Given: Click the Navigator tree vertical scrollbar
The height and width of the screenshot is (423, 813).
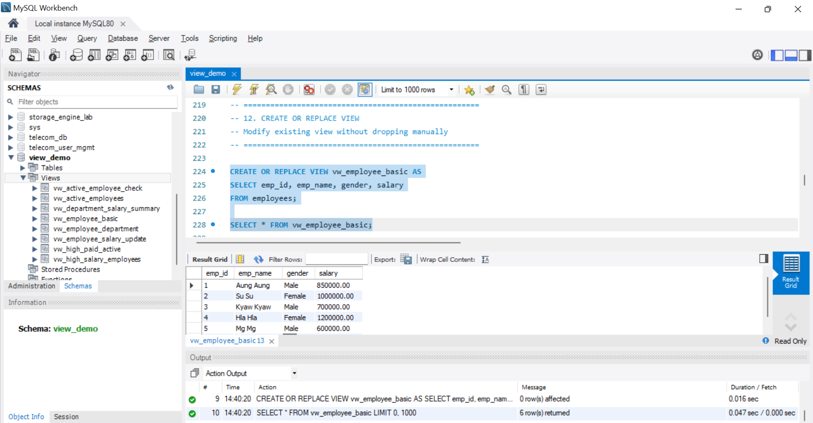Looking at the screenshot, I should click(x=176, y=228).
